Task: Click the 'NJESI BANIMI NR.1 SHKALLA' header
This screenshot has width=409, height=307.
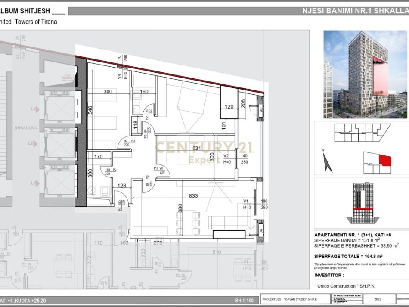Action: (355, 11)
